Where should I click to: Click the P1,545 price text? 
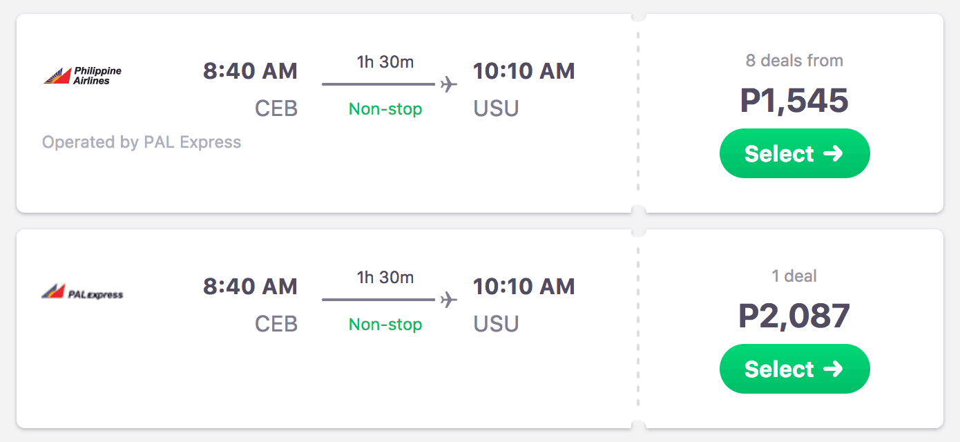[x=795, y=101]
